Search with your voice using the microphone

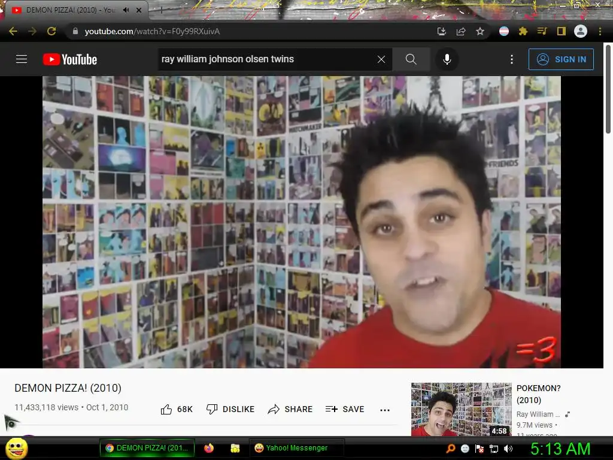(x=447, y=59)
